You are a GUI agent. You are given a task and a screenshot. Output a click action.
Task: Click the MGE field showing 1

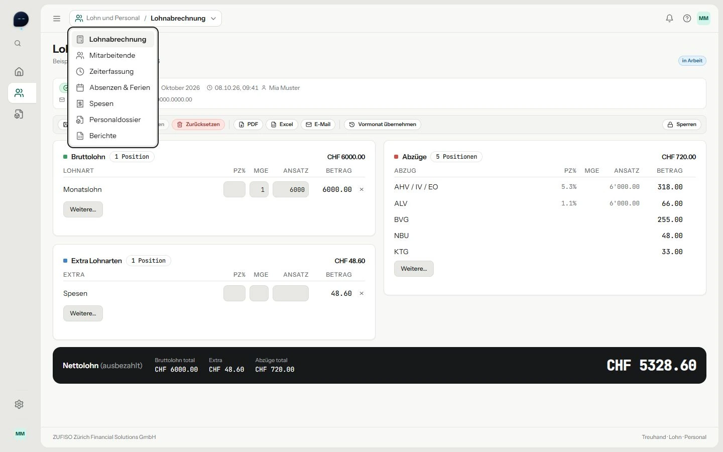[x=259, y=189]
